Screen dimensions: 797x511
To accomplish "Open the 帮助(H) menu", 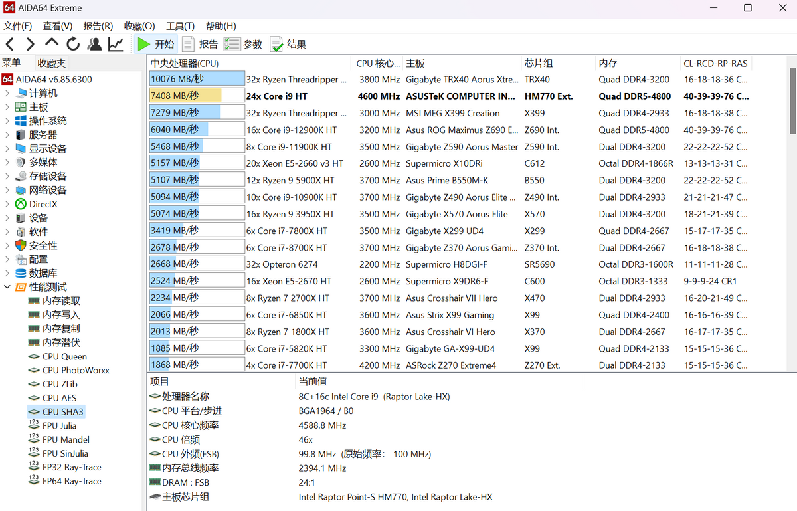I will pyautogui.click(x=221, y=26).
